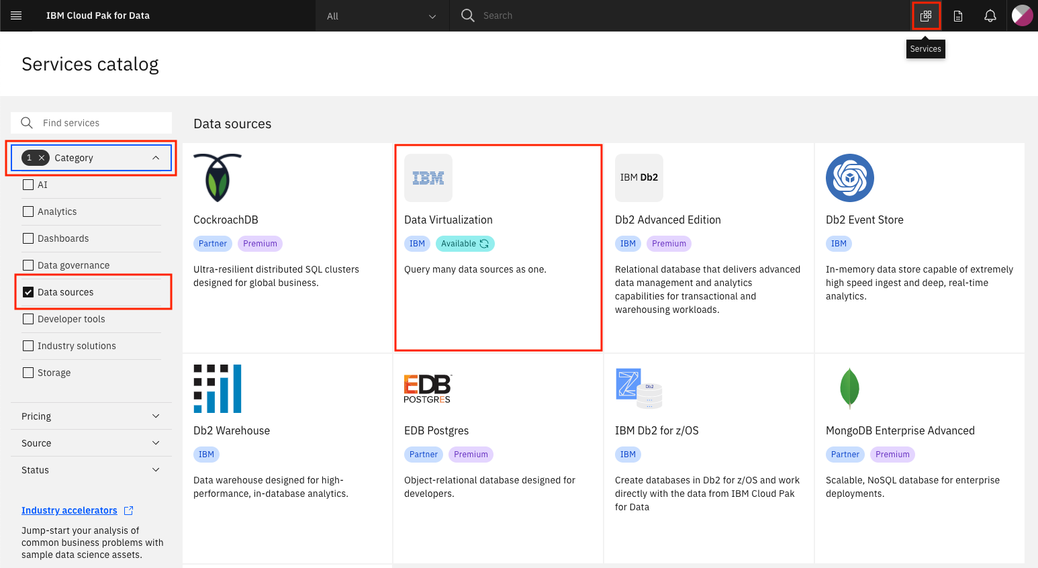Viewport: 1038px width, 568px height.
Task: Open the document icon in top bar
Action: (x=958, y=15)
